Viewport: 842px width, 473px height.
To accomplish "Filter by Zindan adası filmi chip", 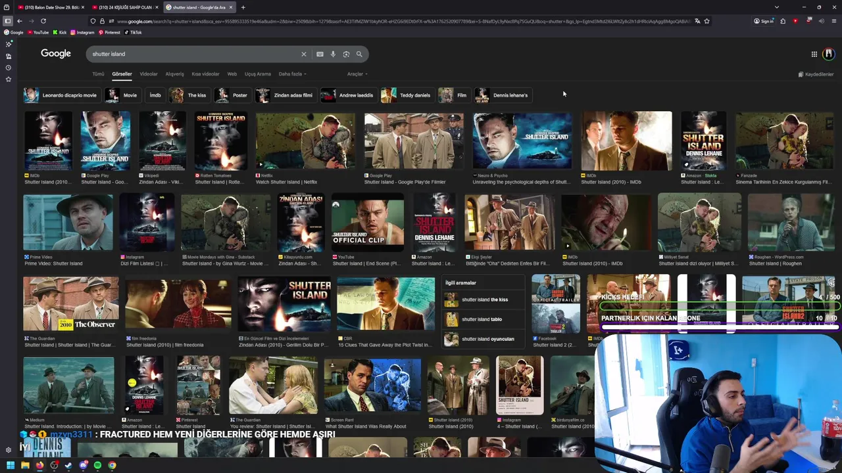I will click(x=285, y=95).
